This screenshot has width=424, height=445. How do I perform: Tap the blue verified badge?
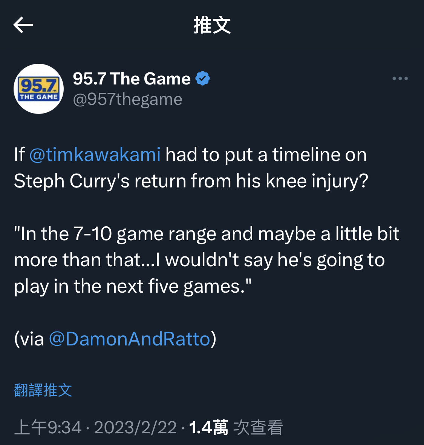(202, 78)
